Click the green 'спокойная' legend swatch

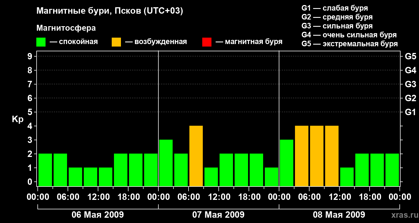41,42
